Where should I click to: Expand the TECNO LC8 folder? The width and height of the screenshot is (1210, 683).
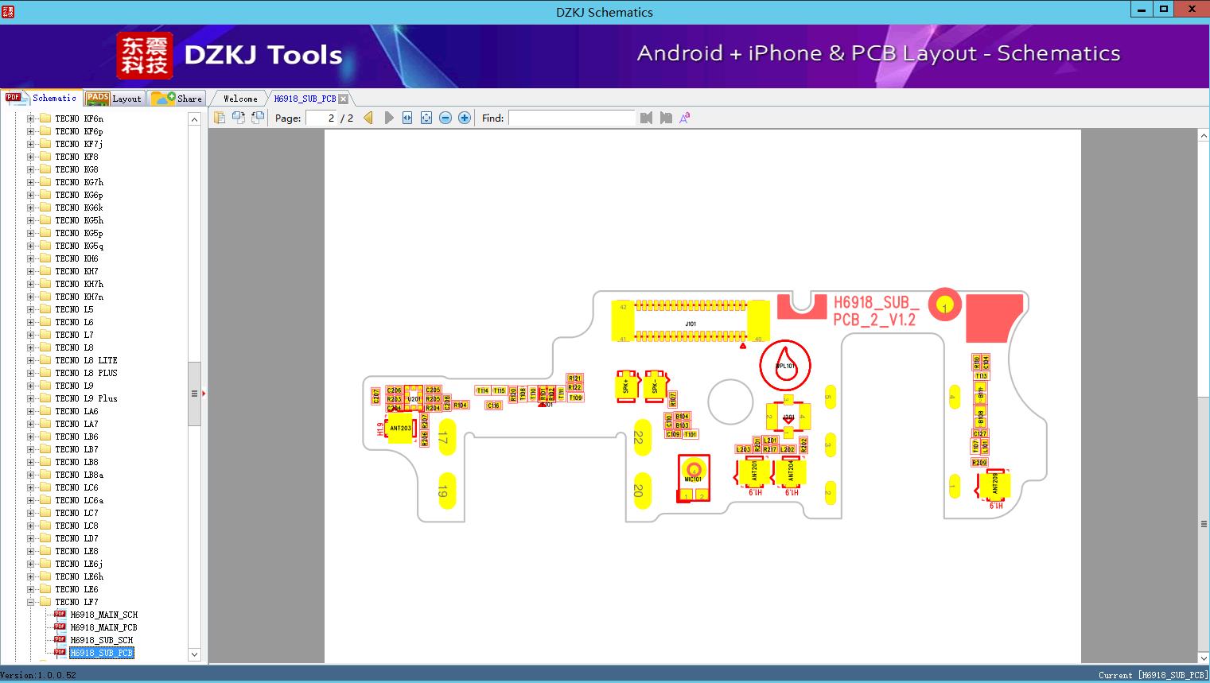click(x=30, y=526)
